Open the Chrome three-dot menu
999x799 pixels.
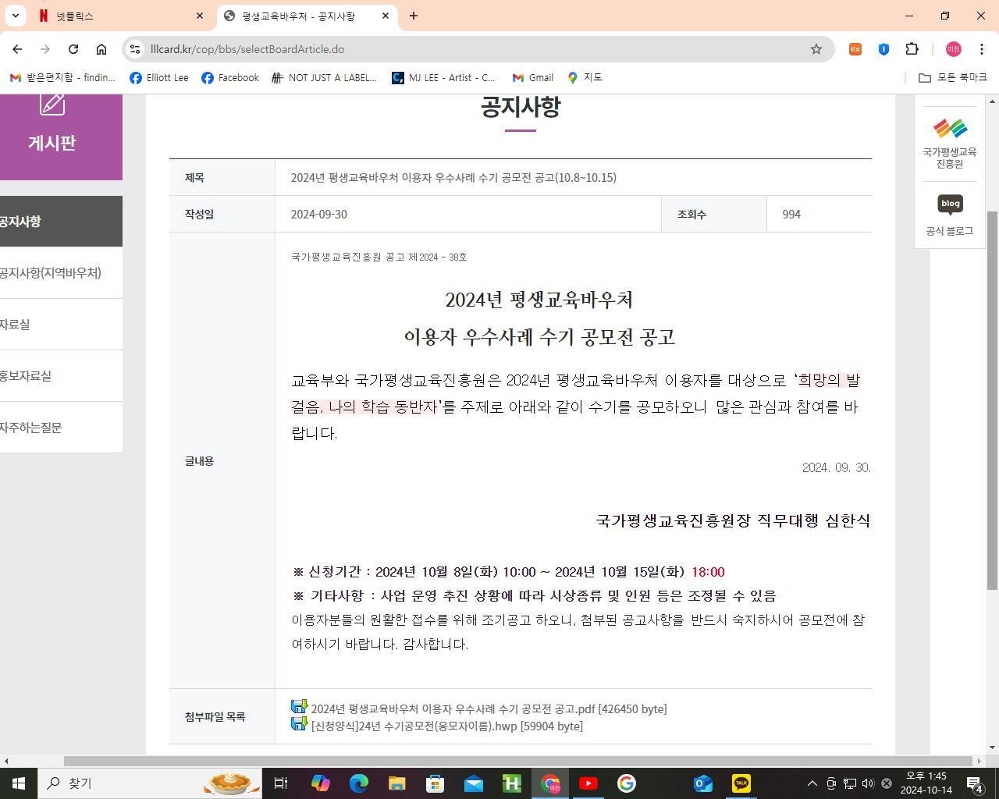pyautogui.click(x=982, y=49)
